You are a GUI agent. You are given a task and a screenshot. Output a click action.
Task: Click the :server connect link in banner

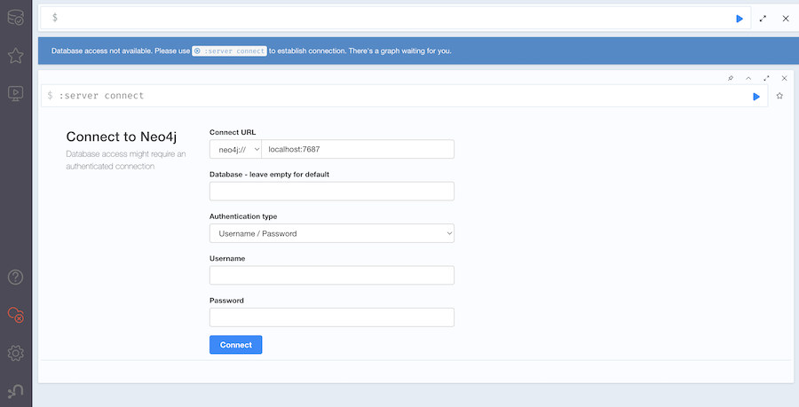tap(229, 51)
